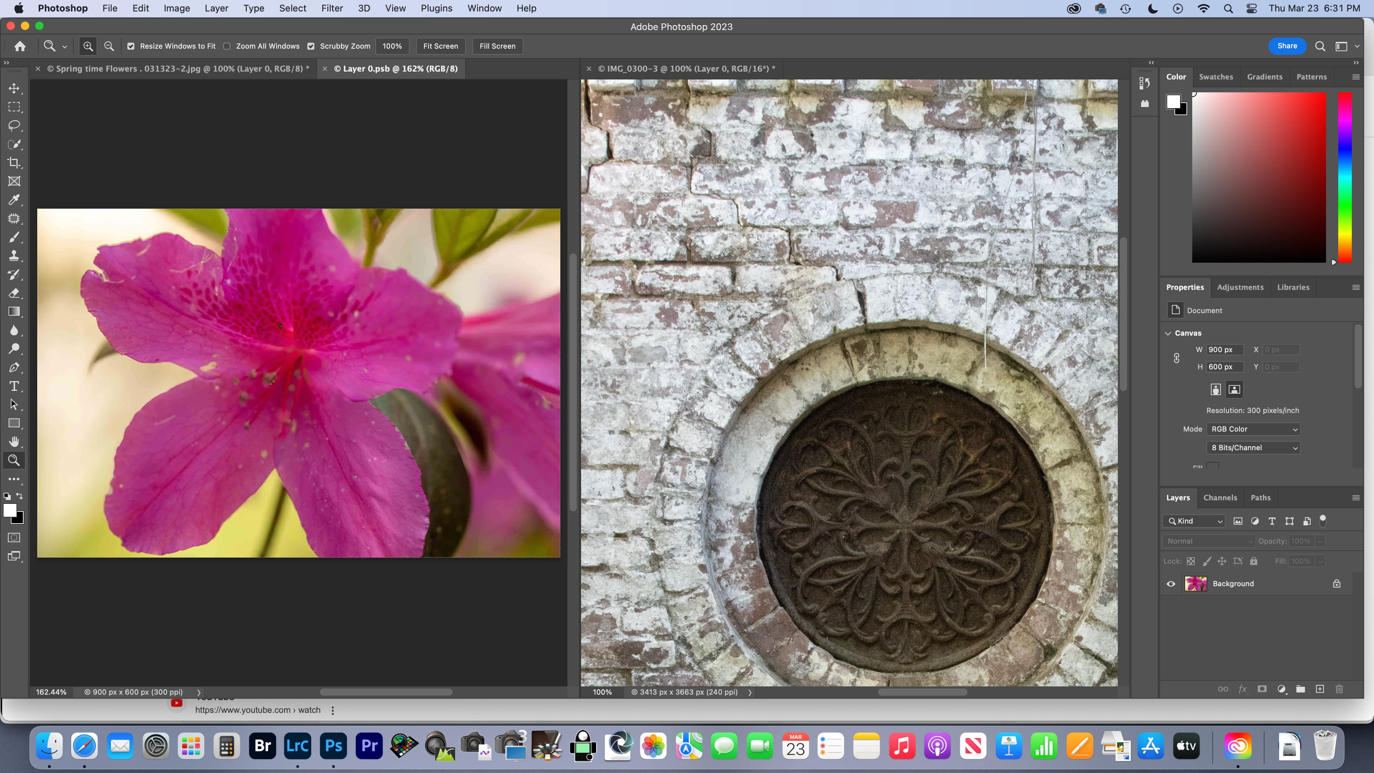Select the Lasso tool

coord(14,125)
